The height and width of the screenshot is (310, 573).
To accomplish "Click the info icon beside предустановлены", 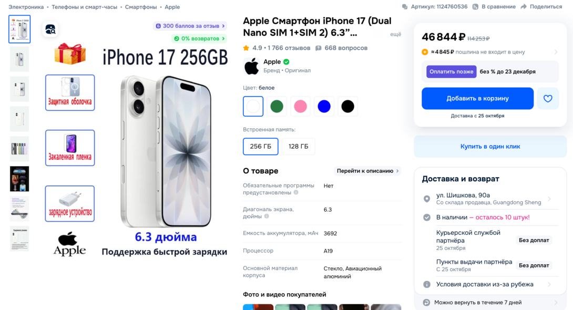I will (x=296, y=192).
